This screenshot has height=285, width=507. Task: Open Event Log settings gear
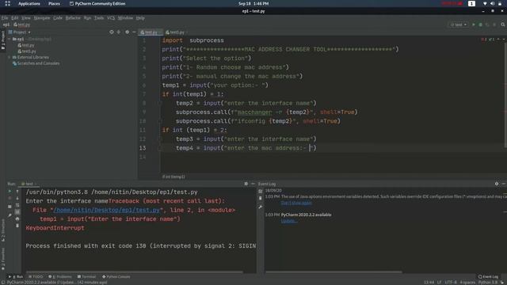[x=497, y=184]
